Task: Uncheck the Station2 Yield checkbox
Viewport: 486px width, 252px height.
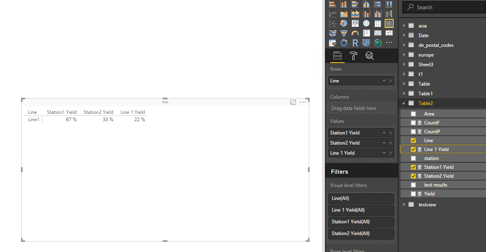Action: (x=413, y=176)
